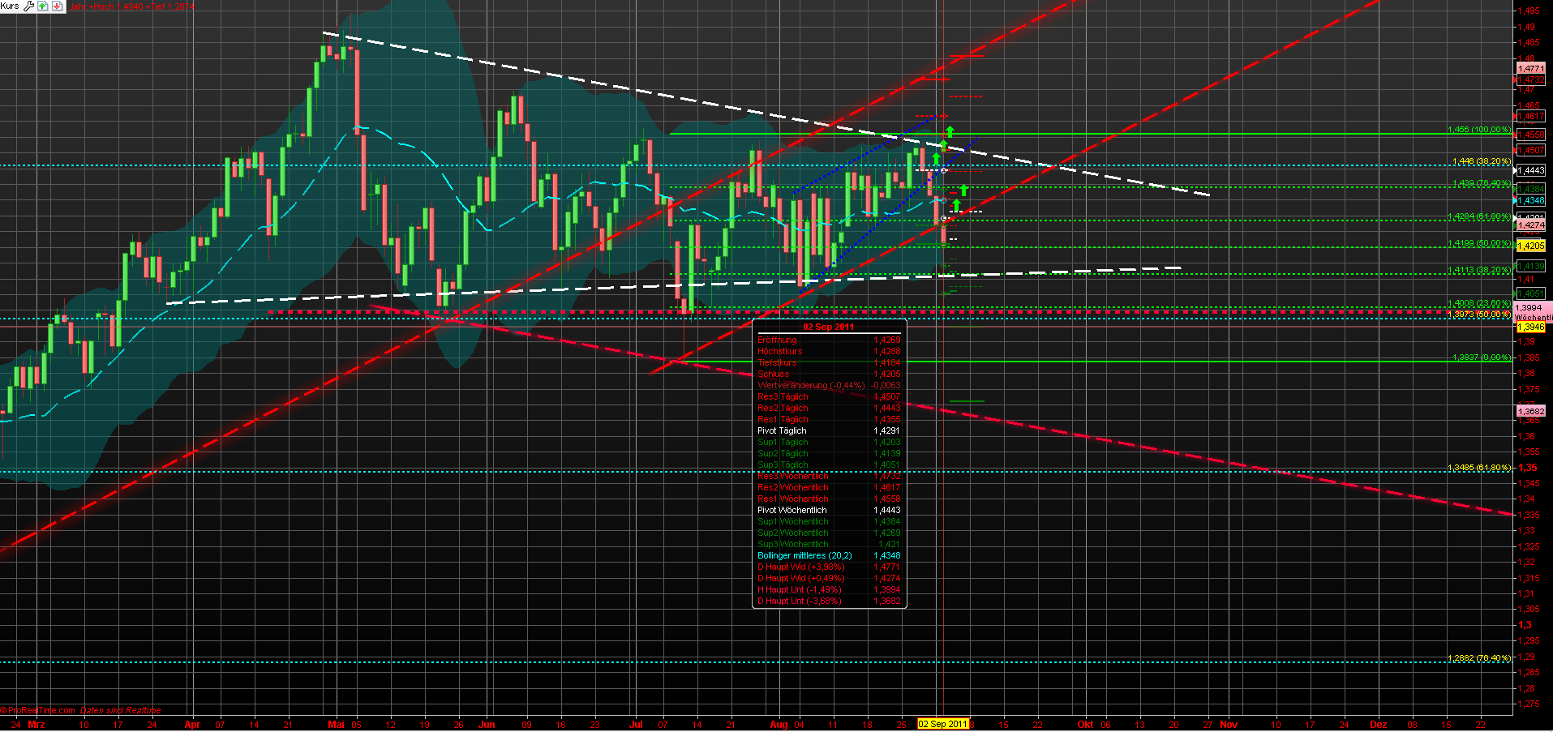Click the Res3 Wöchentlich row
The width and height of the screenshot is (1553, 732).
click(x=793, y=477)
